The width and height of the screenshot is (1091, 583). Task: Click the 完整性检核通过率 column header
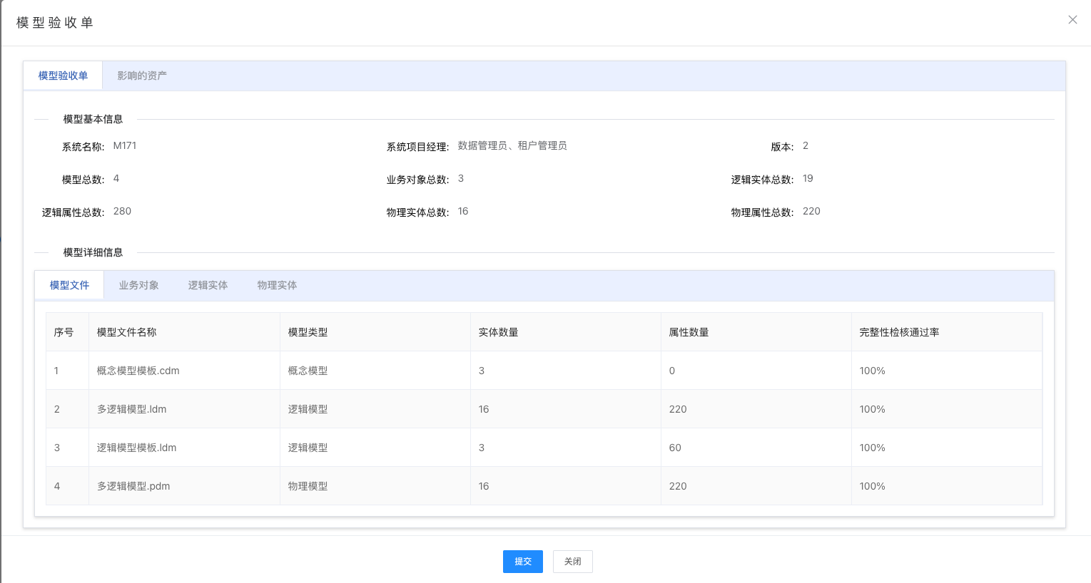pos(900,331)
